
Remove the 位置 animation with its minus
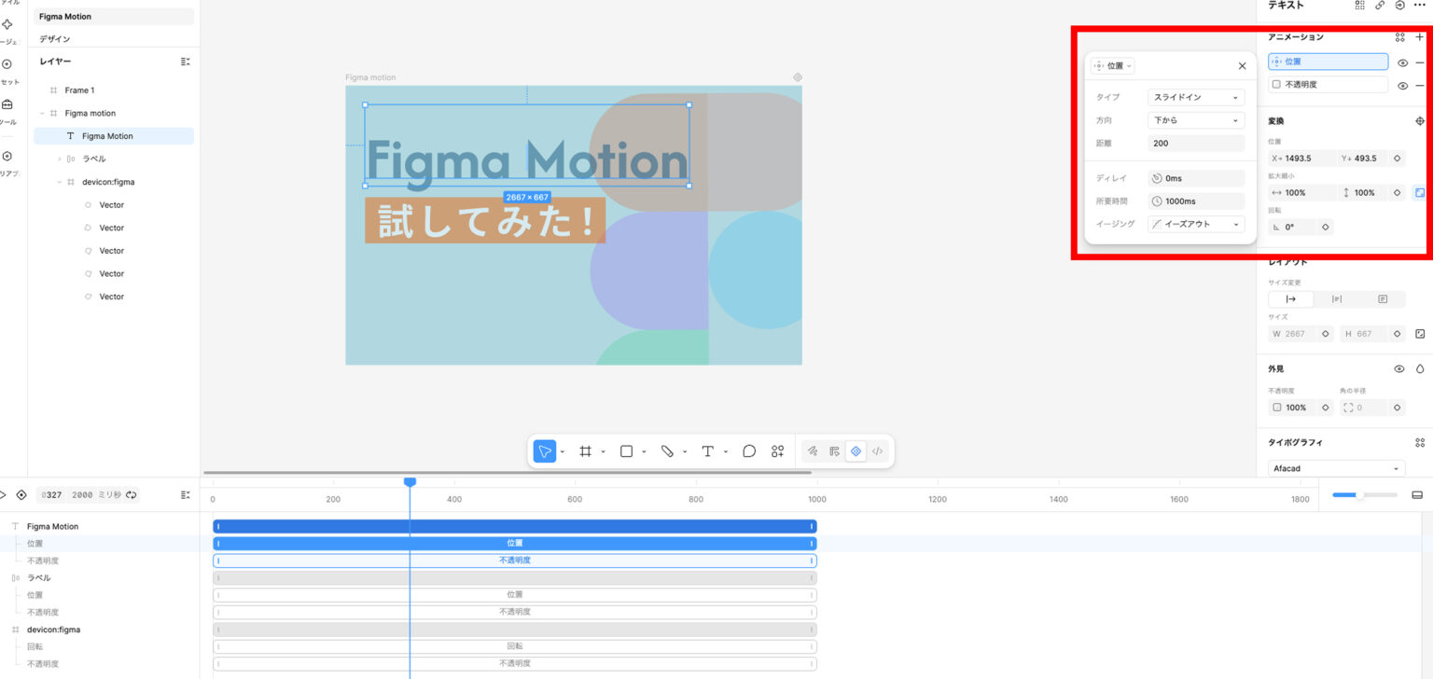pyautogui.click(x=1419, y=62)
